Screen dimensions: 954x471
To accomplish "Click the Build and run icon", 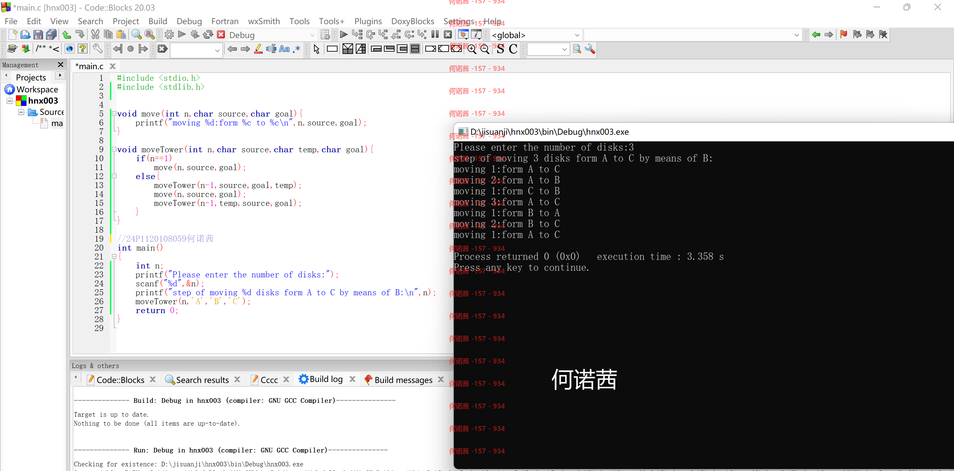I will 195,35.
